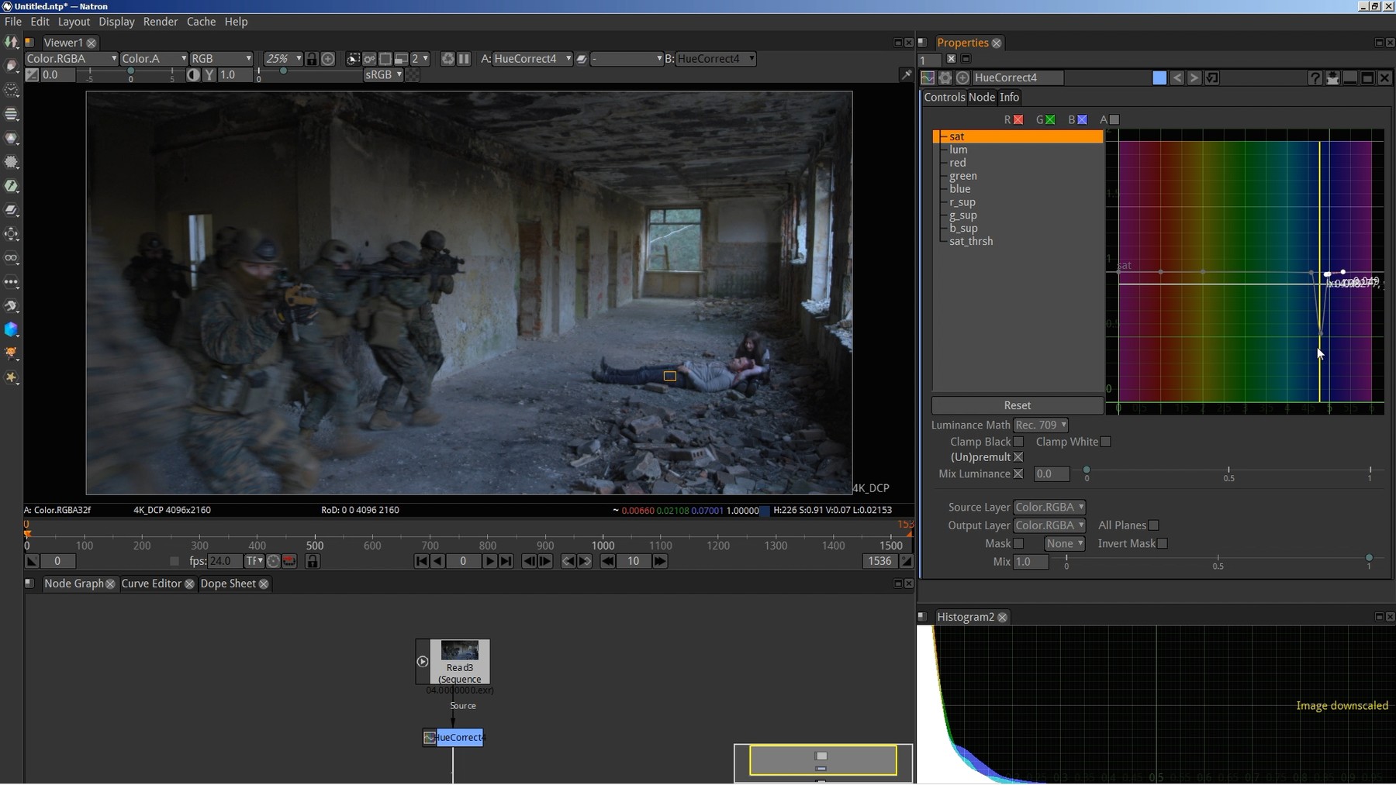
Task: Enable the Invert Mask checkbox
Action: (x=1162, y=544)
